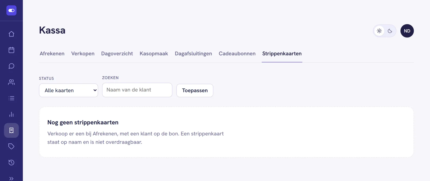Click the ZOEKEN label

[x=110, y=78]
